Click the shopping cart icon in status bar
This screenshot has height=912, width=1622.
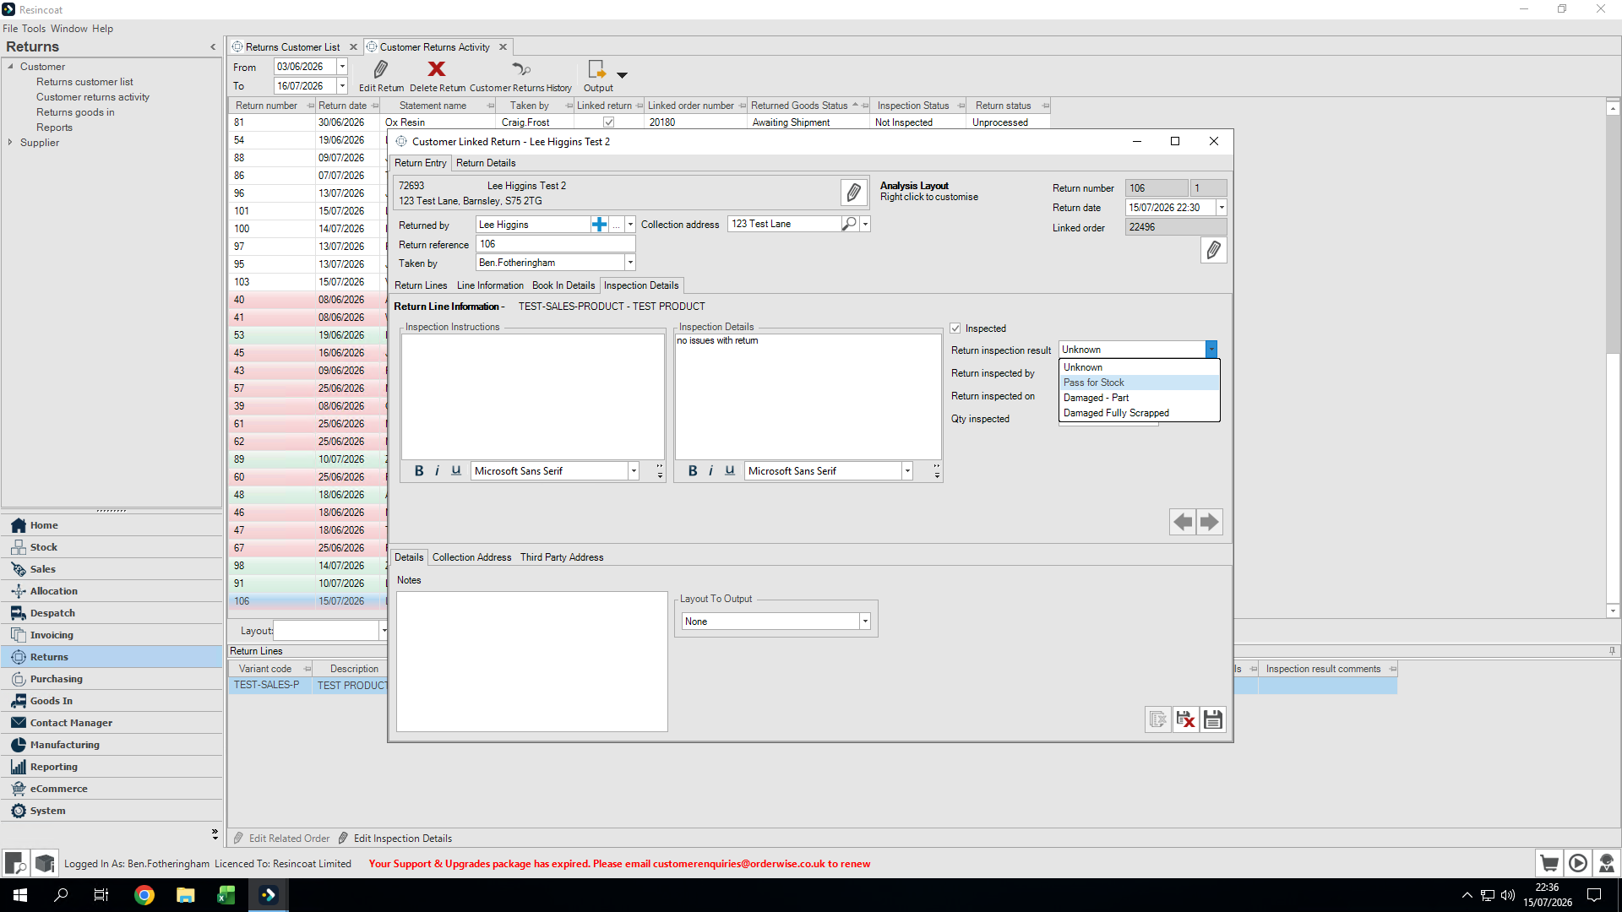(1549, 863)
